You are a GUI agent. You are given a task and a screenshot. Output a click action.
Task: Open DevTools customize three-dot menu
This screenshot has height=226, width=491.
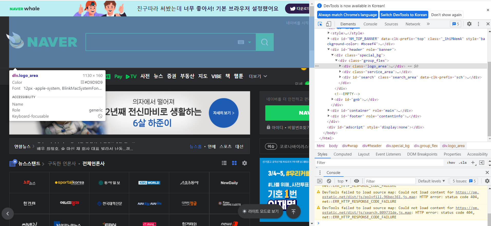tap(478, 24)
